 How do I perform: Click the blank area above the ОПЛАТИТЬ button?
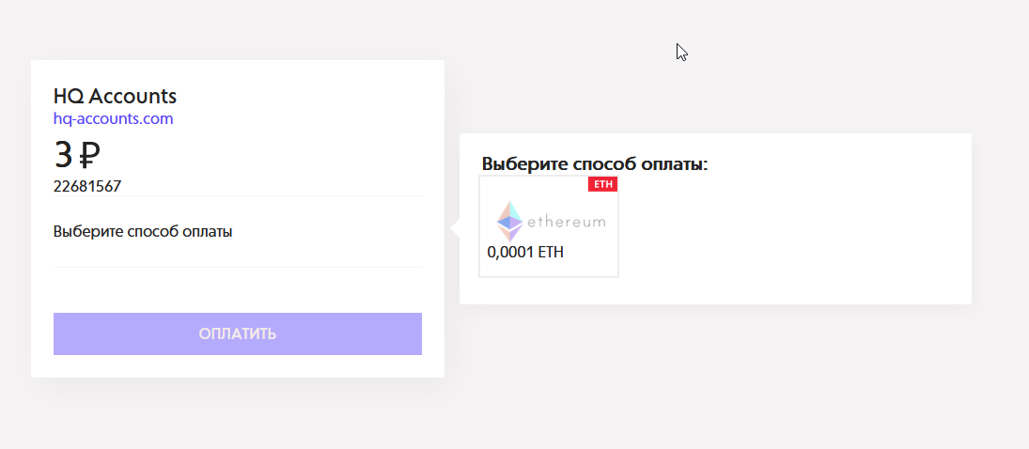coord(237,290)
